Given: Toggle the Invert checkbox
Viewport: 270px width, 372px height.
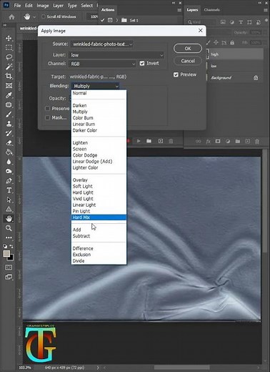Looking at the screenshot, I should point(142,63).
